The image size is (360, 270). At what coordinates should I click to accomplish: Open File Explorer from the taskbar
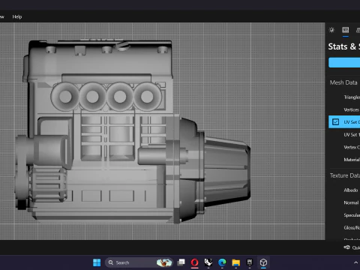[x=235, y=262]
